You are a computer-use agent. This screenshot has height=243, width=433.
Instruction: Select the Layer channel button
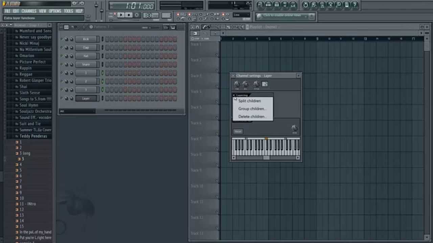click(x=86, y=98)
